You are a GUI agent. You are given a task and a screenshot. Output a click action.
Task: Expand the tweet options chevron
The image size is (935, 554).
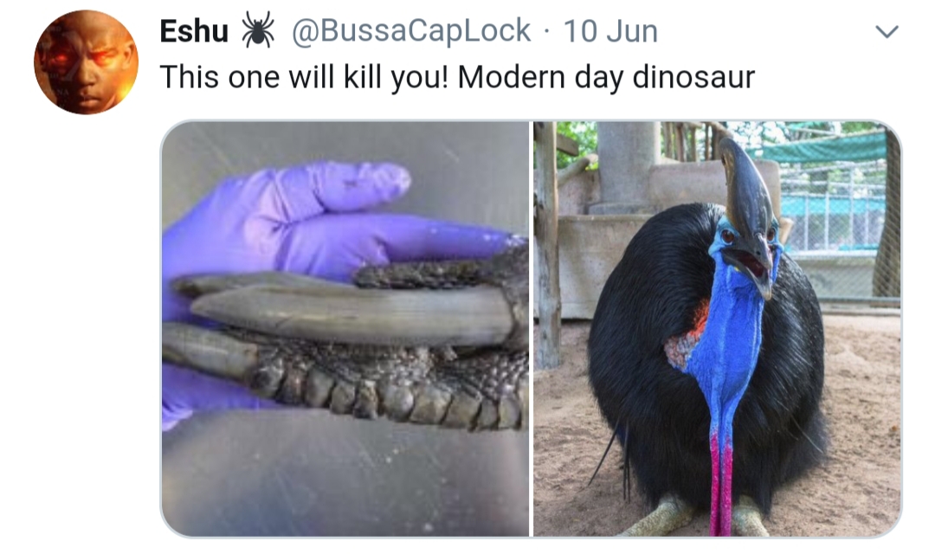point(887,31)
